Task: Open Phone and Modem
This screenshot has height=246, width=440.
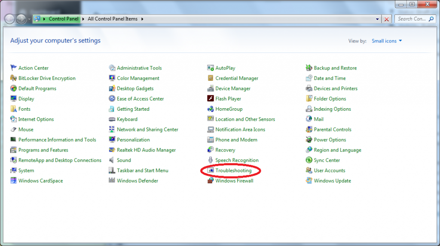Action: coord(236,140)
